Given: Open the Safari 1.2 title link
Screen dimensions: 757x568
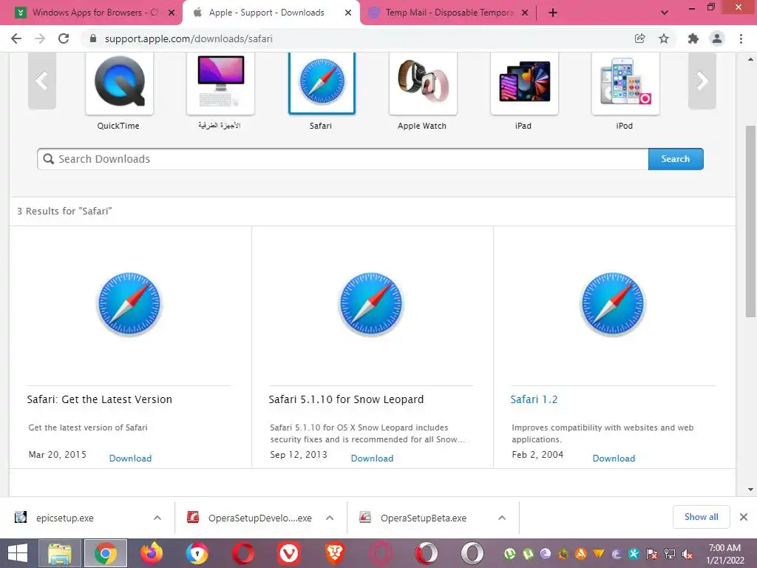Looking at the screenshot, I should point(534,399).
